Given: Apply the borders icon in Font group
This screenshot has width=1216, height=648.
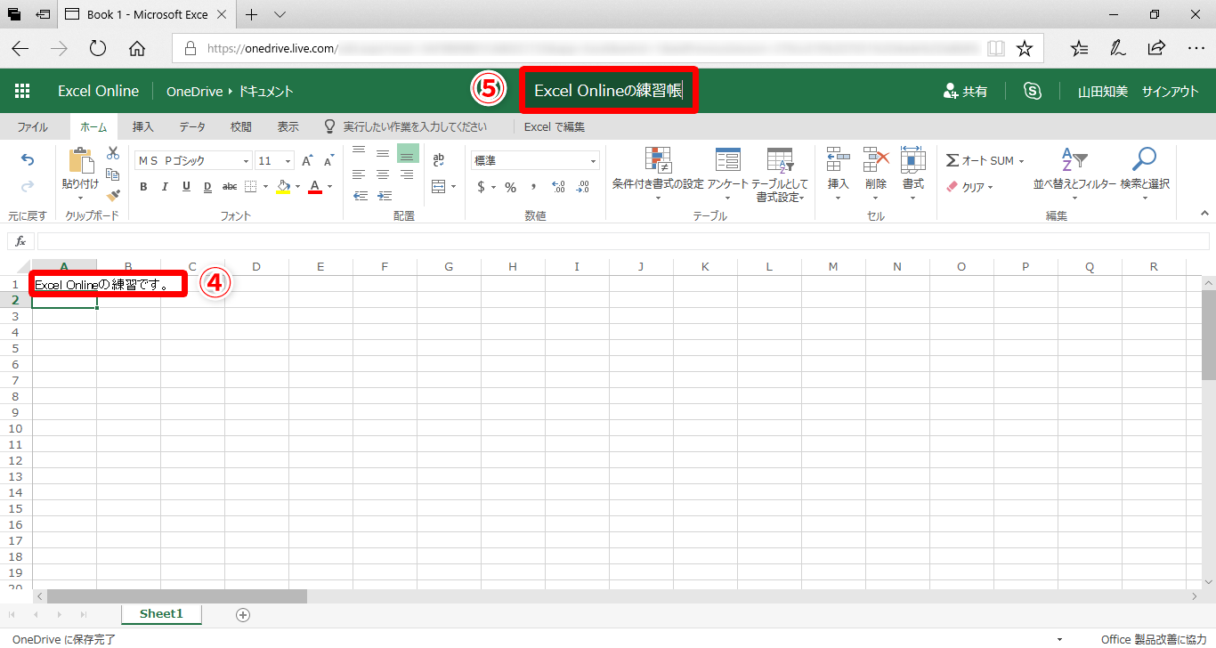Looking at the screenshot, I should (251, 187).
